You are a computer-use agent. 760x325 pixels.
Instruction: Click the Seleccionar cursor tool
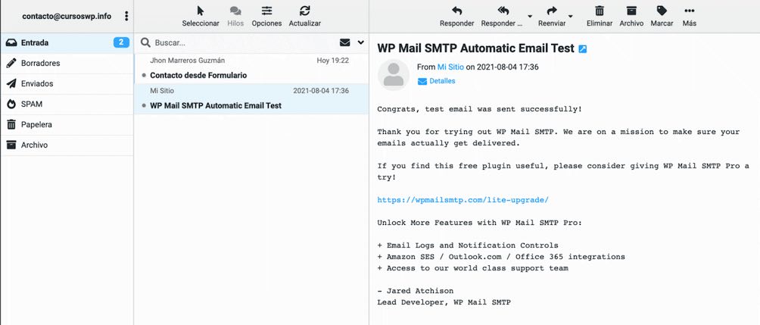tap(201, 16)
